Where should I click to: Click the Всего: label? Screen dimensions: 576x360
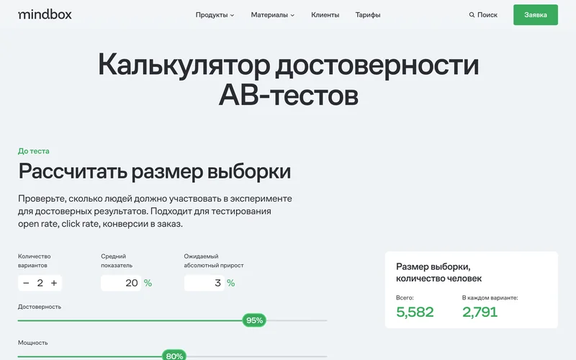click(405, 297)
